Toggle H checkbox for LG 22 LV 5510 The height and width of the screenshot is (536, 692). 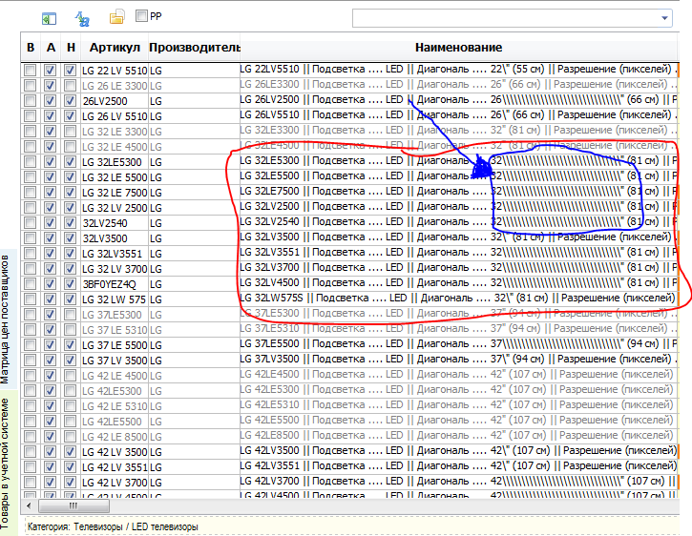click(x=70, y=71)
